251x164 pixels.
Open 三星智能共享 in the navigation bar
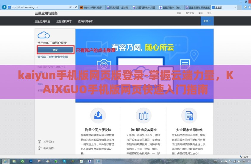pos(64,21)
